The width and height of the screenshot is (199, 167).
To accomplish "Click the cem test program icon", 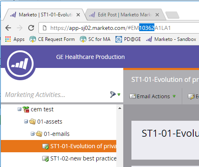I will [26, 109].
